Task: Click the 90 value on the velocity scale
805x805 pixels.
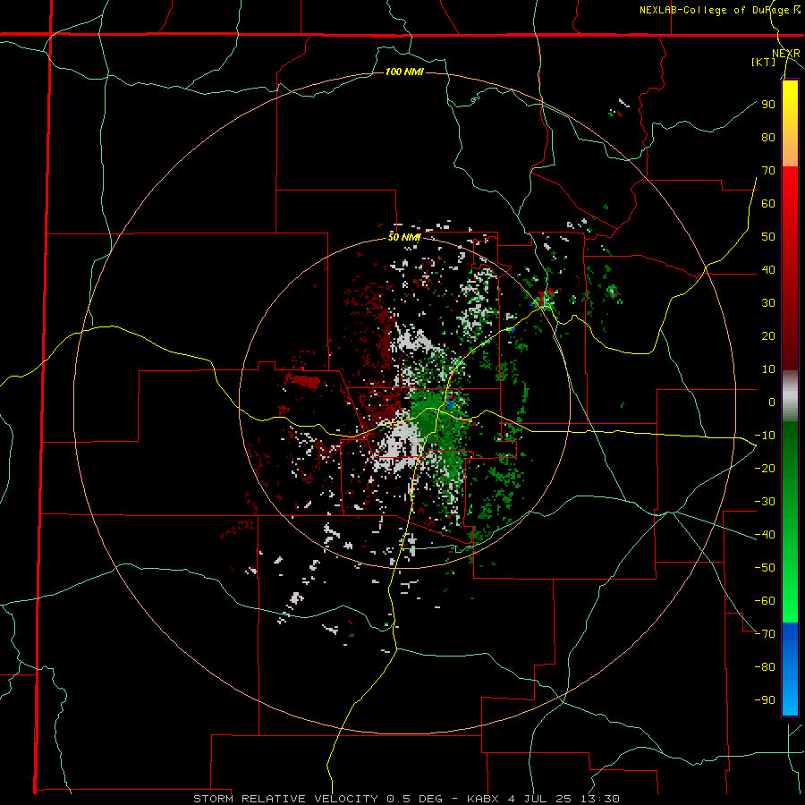Action: point(768,105)
